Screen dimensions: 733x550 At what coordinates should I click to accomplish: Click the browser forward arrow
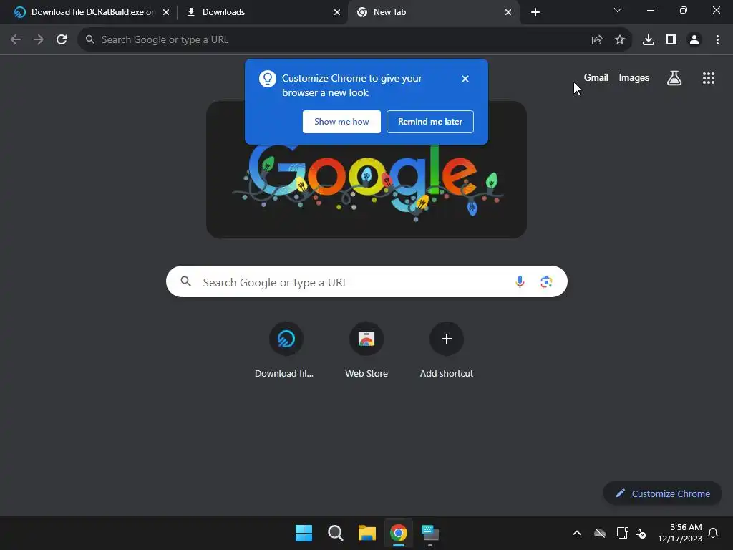tap(39, 40)
